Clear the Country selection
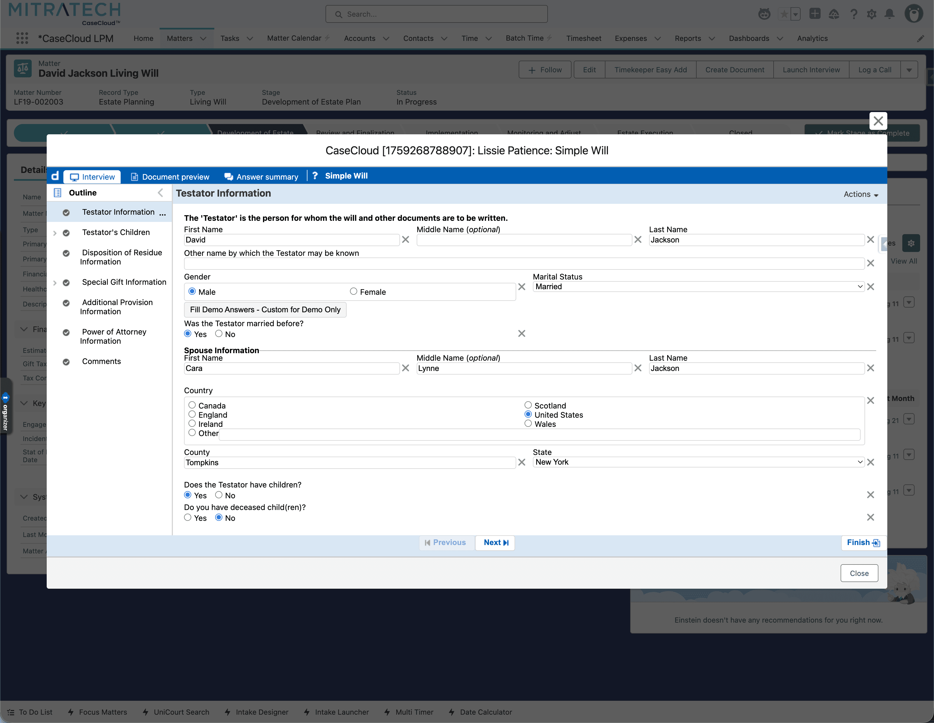 coord(870,400)
